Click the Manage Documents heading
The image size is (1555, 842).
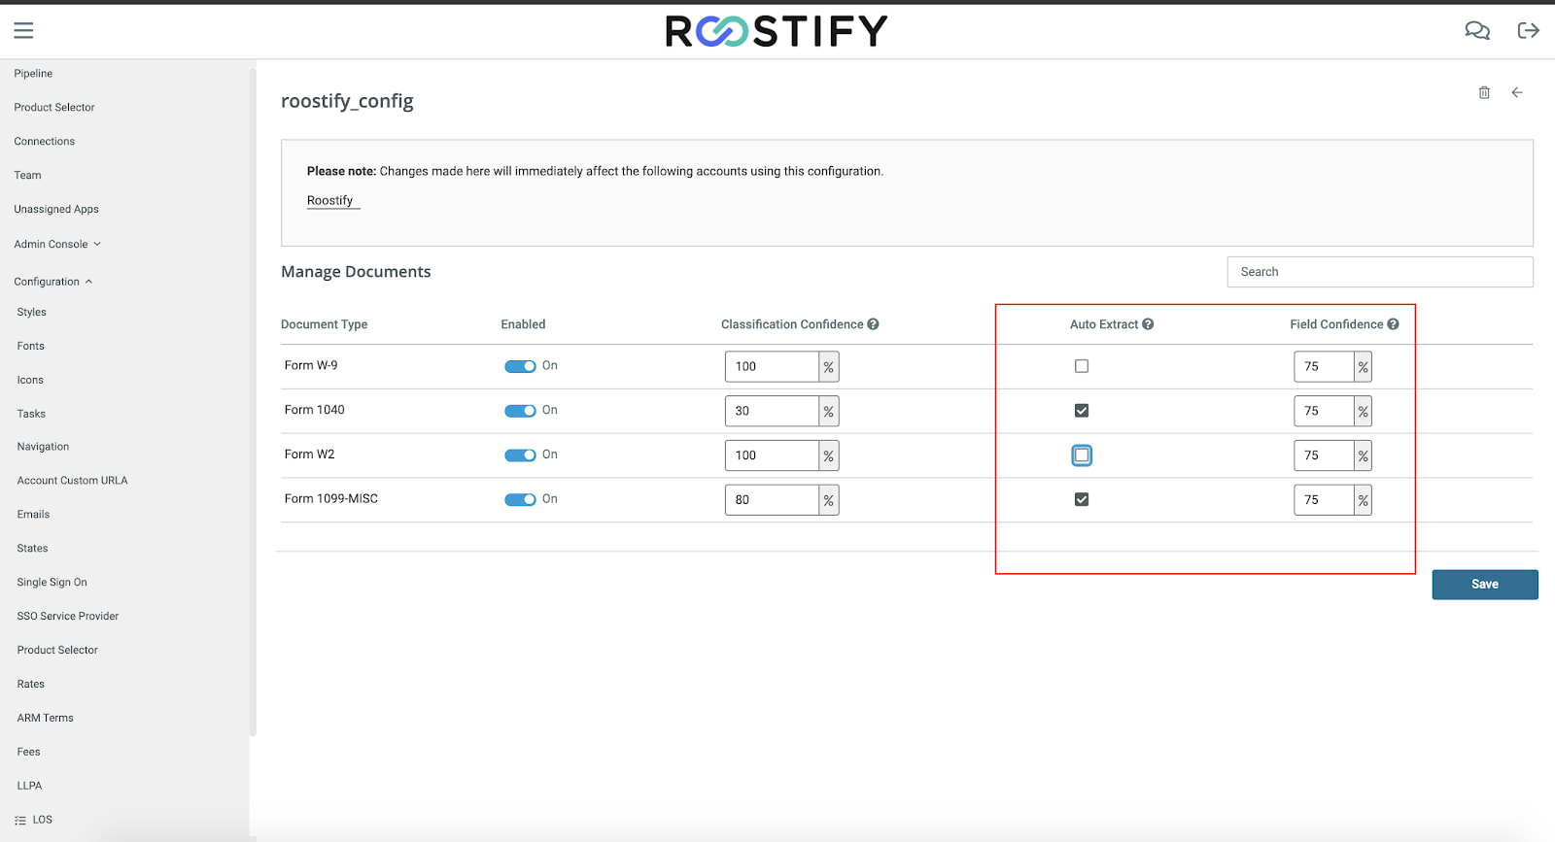click(x=356, y=272)
